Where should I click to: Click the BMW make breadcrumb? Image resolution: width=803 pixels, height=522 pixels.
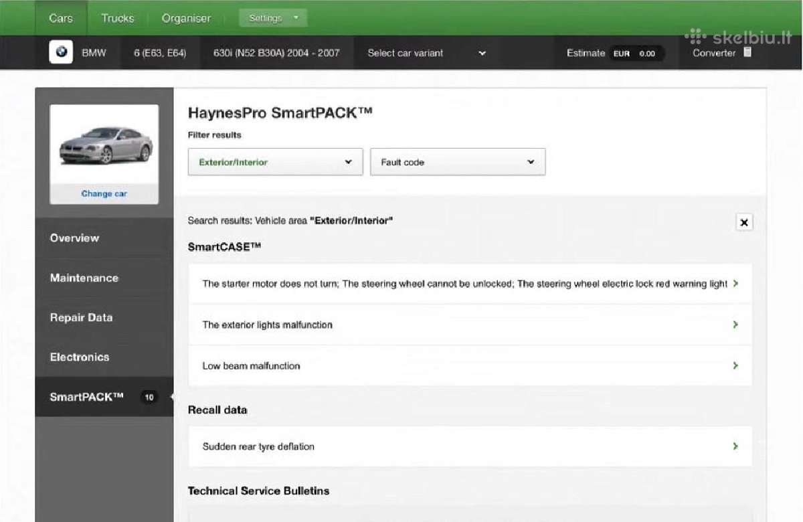coord(94,53)
